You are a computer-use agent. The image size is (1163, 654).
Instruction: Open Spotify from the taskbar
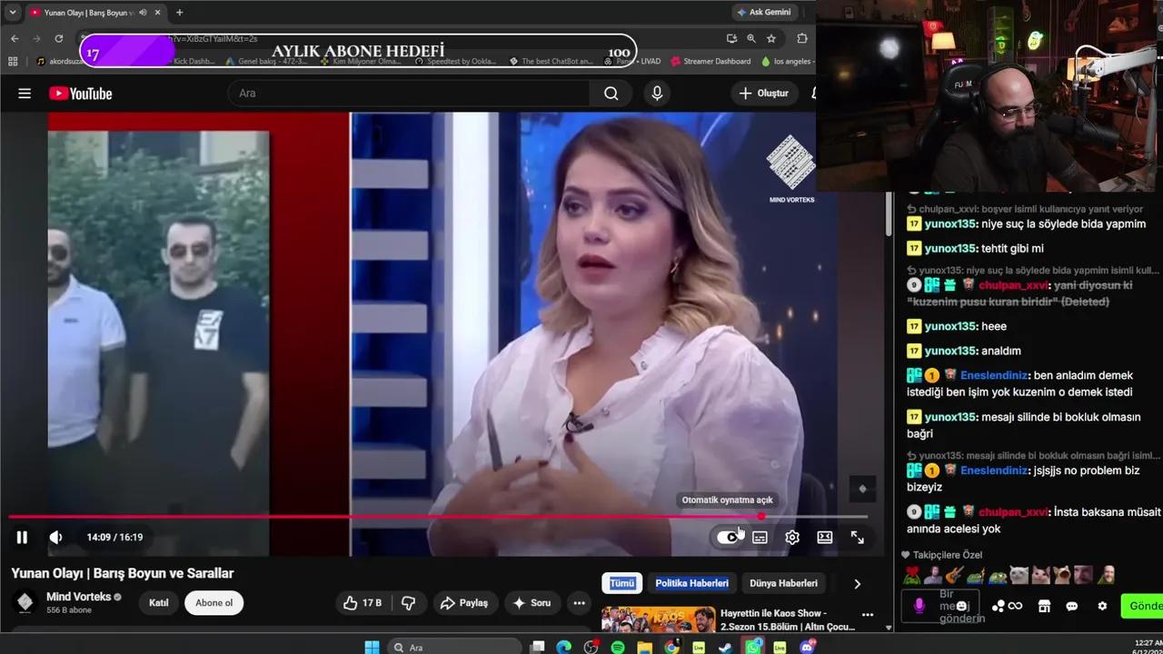coord(618,647)
